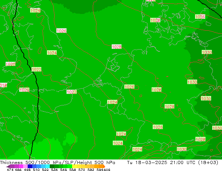Select the darkest green legend swatch
222x171 pixels.
[x=52, y=166]
